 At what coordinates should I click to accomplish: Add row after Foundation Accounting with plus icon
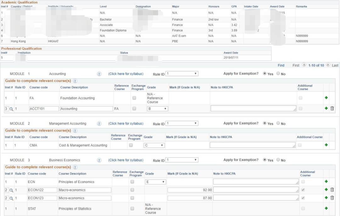tap(326, 98)
